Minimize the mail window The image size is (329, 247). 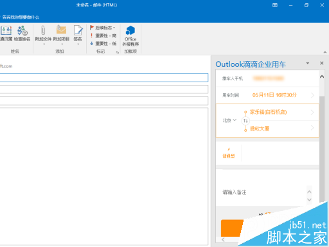click(290, 5)
